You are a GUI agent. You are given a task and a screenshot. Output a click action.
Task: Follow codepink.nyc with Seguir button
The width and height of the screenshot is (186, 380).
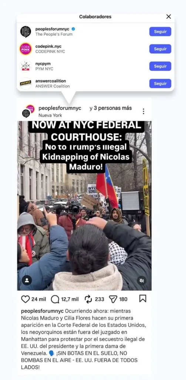click(x=160, y=49)
